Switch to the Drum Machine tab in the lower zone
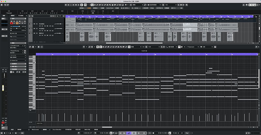Screen dimensions: 261x135 [x=57, y=129]
